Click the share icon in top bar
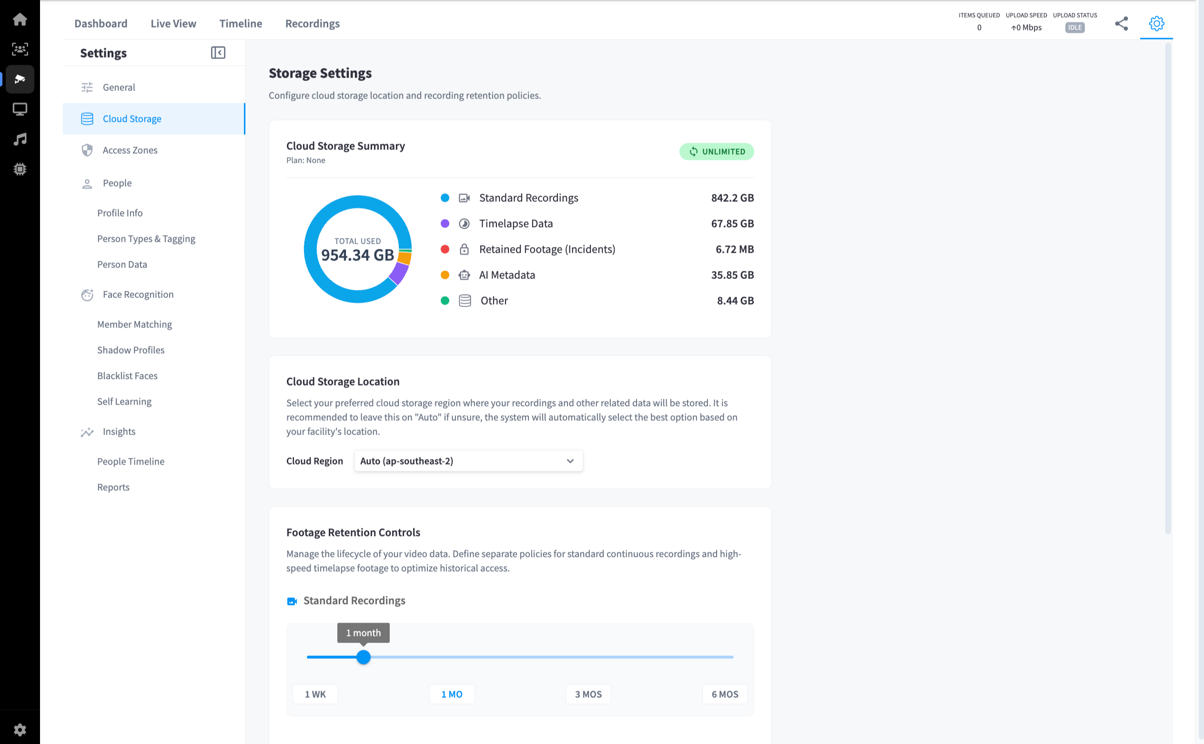This screenshot has height=744, width=1204. (x=1121, y=24)
